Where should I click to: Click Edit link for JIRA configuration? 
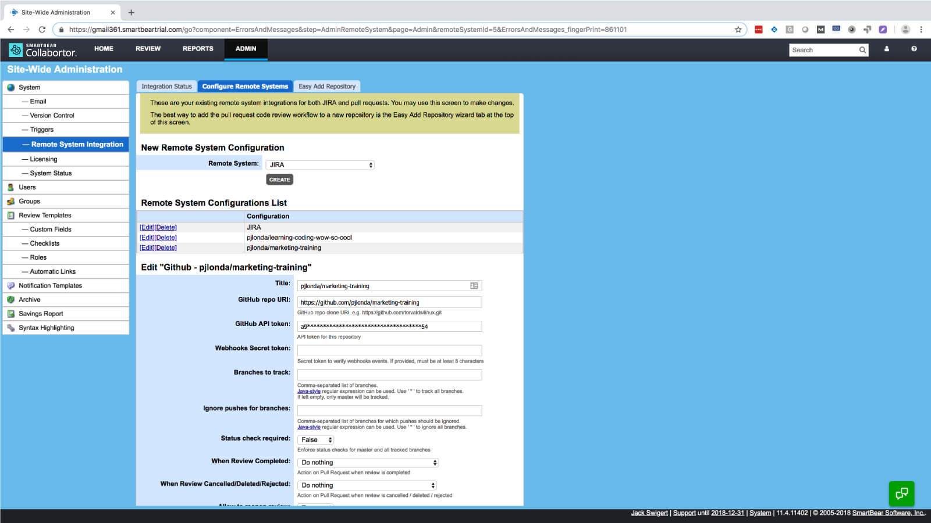tap(147, 228)
